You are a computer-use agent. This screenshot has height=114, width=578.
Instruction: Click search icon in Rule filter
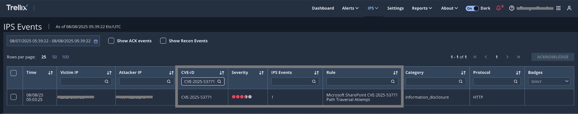[393, 81]
